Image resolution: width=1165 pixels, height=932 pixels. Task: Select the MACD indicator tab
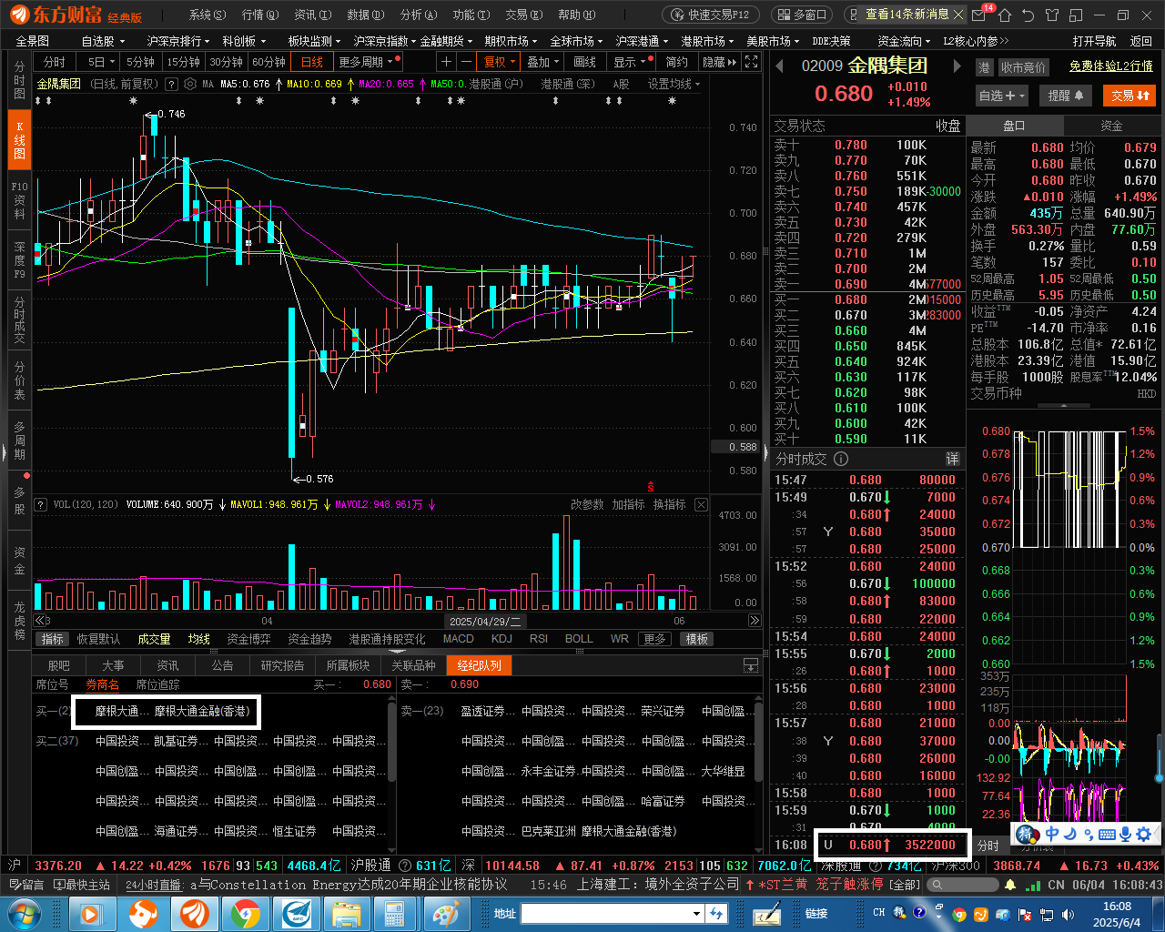(x=458, y=639)
